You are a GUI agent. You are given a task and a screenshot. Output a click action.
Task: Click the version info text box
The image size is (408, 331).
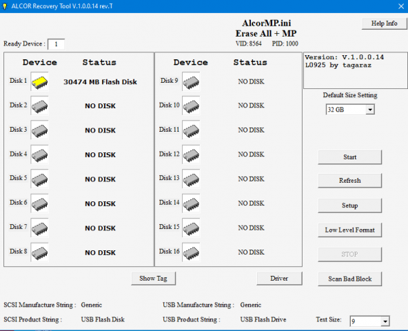[356, 70]
